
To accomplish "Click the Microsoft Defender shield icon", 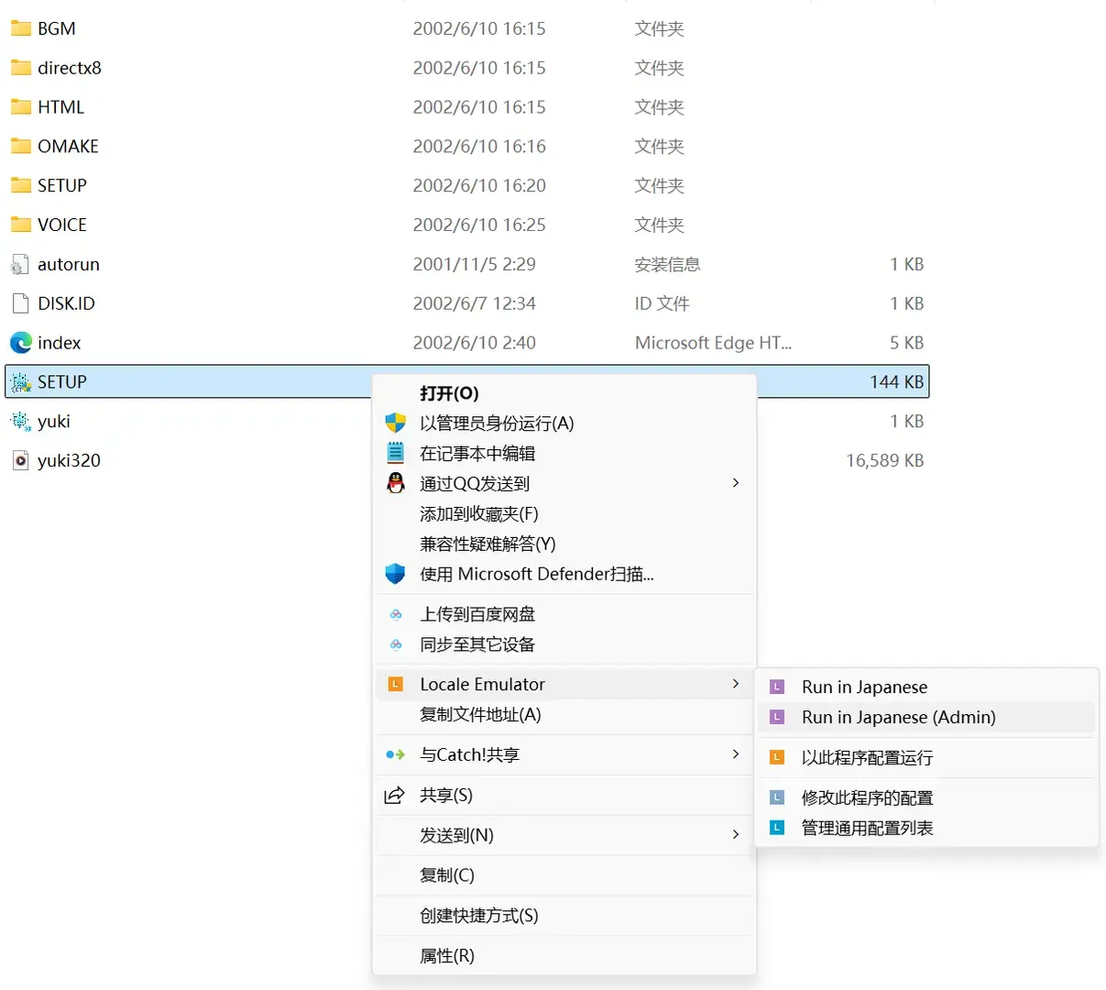I will tap(395, 574).
